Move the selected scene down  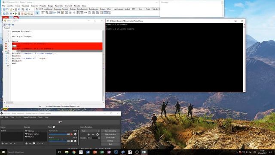15,143
